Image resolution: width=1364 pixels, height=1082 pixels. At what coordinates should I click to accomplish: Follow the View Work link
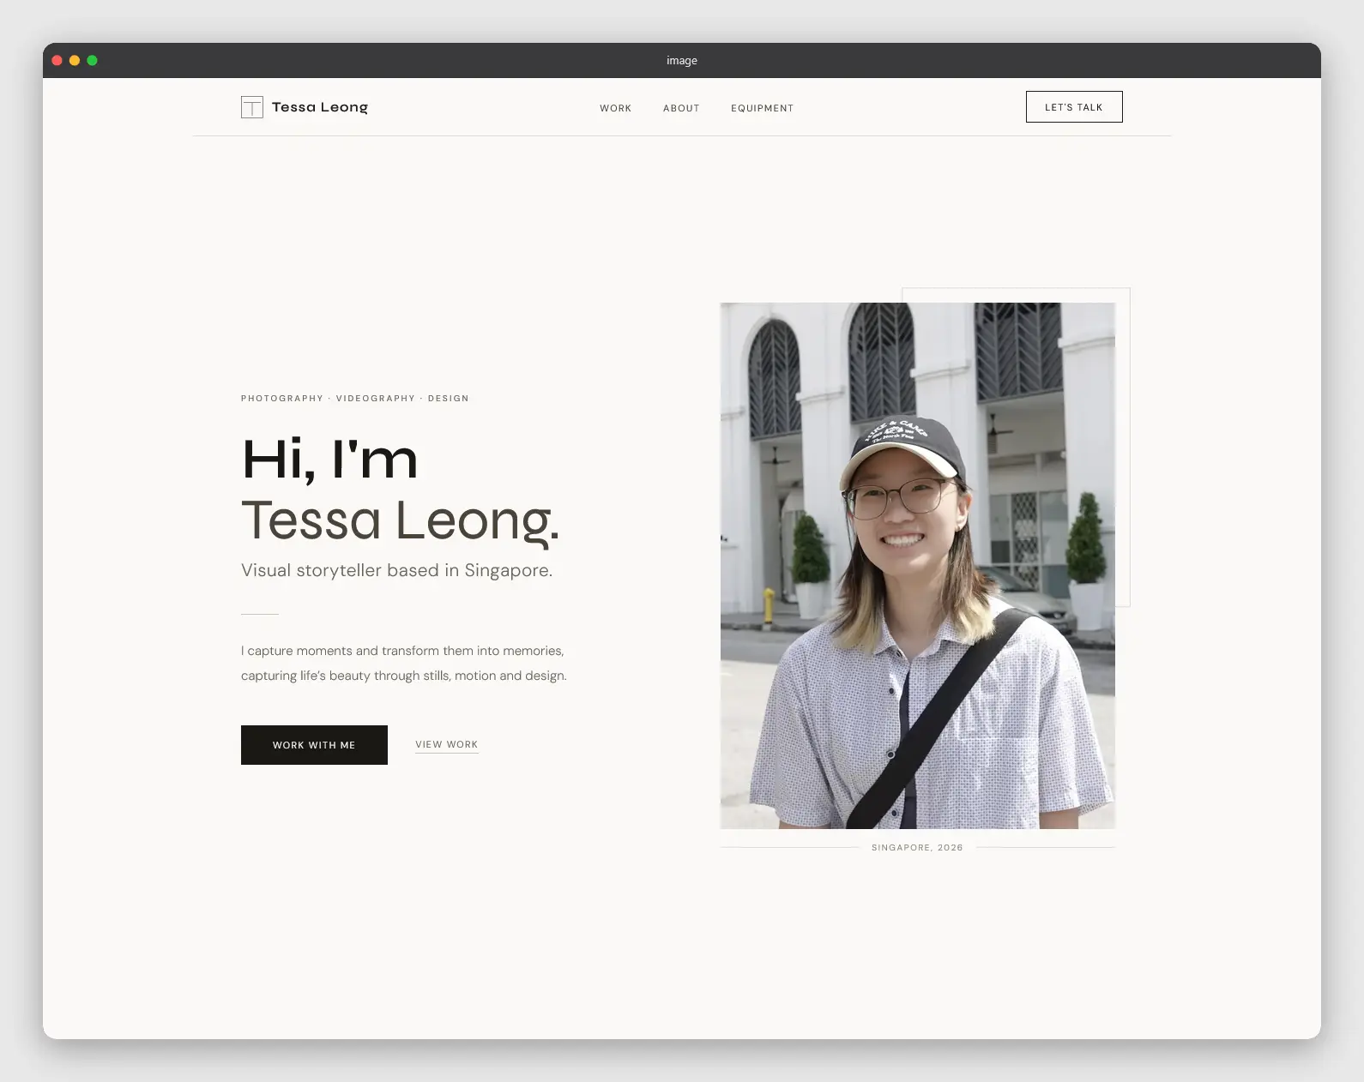pyautogui.click(x=446, y=744)
